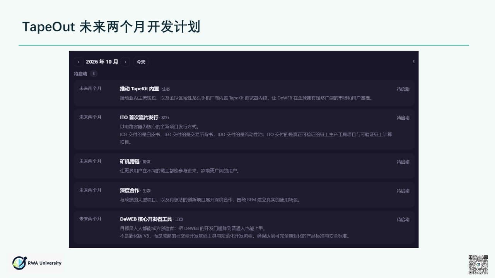Click the RWA University logo icon
The height and width of the screenshot is (278, 495).
coord(19,263)
